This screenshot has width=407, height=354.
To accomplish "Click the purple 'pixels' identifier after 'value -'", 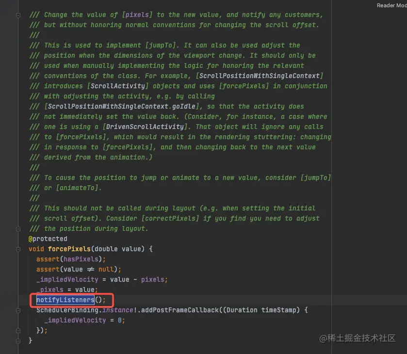I will pos(153,279).
